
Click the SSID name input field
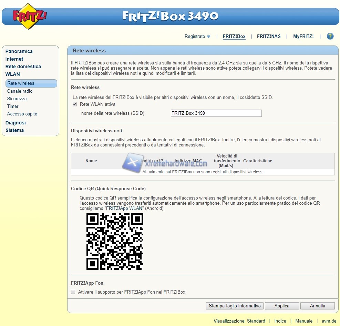tap(216, 113)
